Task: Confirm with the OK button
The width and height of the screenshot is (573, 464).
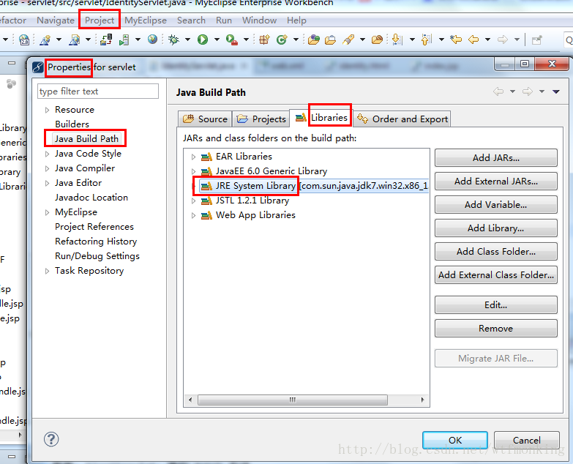Action: tap(455, 441)
